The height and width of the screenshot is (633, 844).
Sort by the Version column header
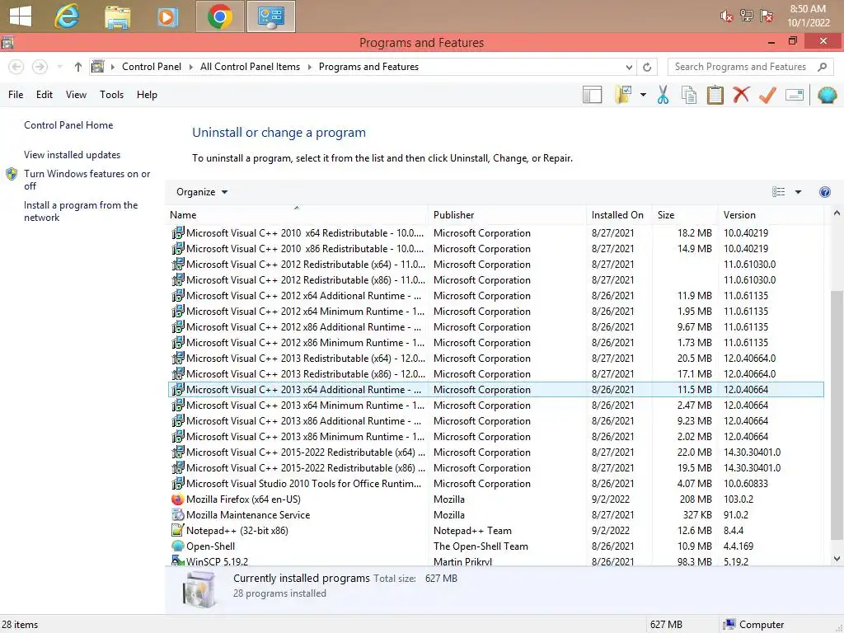pyautogui.click(x=771, y=215)
